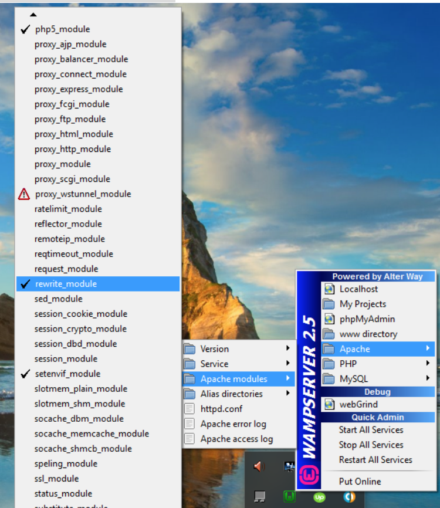Click the Version folder icon
Viewport: 440px width, 508px height.
click(189, 349)
